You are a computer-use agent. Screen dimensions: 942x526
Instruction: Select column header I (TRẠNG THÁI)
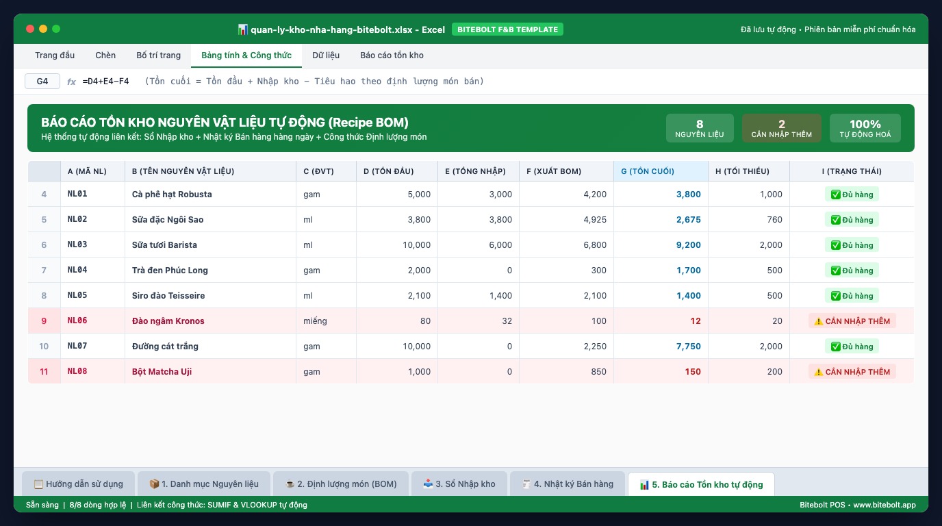point(852,171)
